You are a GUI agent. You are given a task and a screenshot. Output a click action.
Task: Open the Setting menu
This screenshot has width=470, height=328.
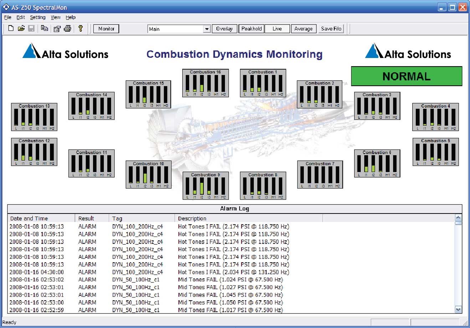point(37,17)
